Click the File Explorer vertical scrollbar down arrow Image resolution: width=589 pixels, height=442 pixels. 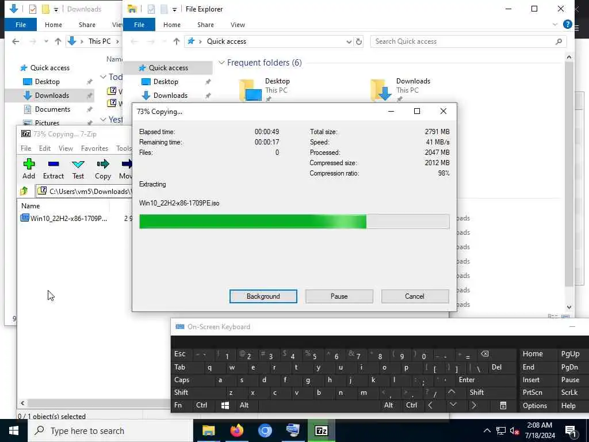tap(569, 307)
